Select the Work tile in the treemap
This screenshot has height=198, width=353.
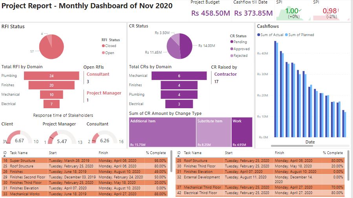(242, 132)
